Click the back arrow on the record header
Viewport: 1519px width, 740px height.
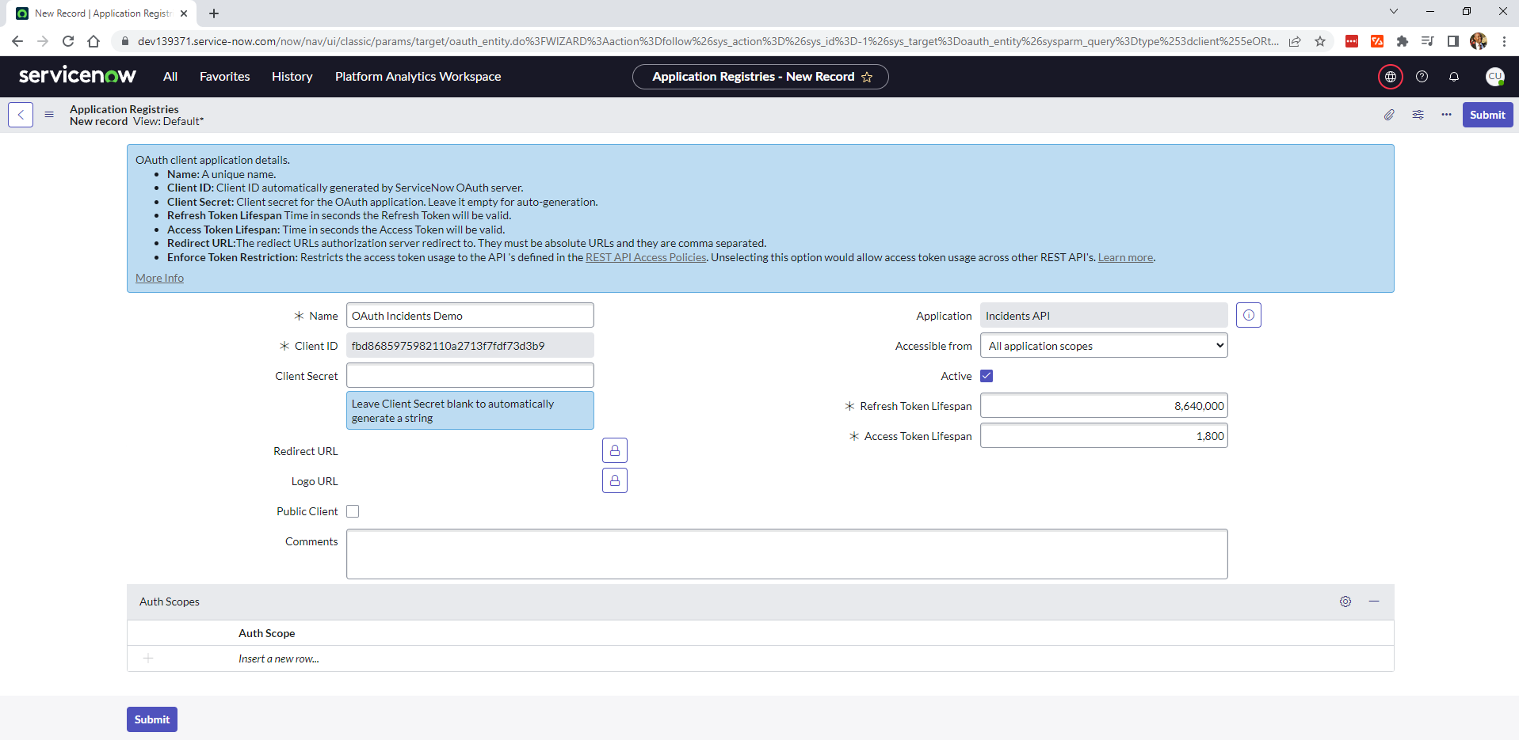coord(20,114)
